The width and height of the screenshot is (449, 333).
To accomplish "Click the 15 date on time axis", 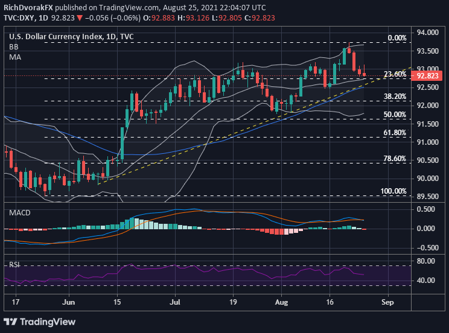I will (x=117, y=302).
